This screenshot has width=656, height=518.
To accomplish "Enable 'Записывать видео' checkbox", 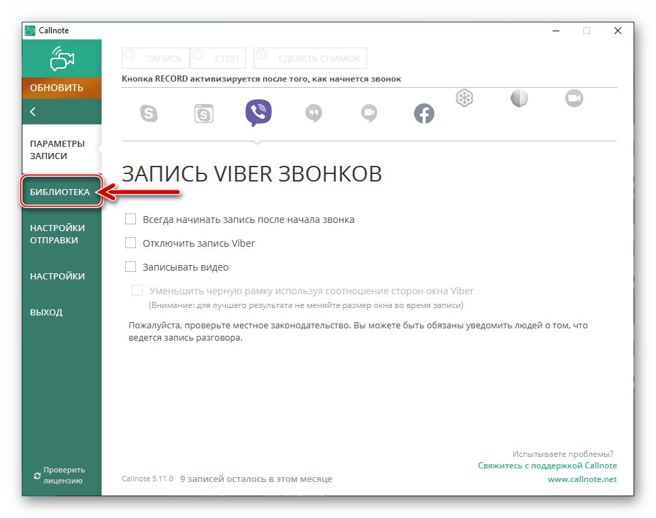I will 131,267.
